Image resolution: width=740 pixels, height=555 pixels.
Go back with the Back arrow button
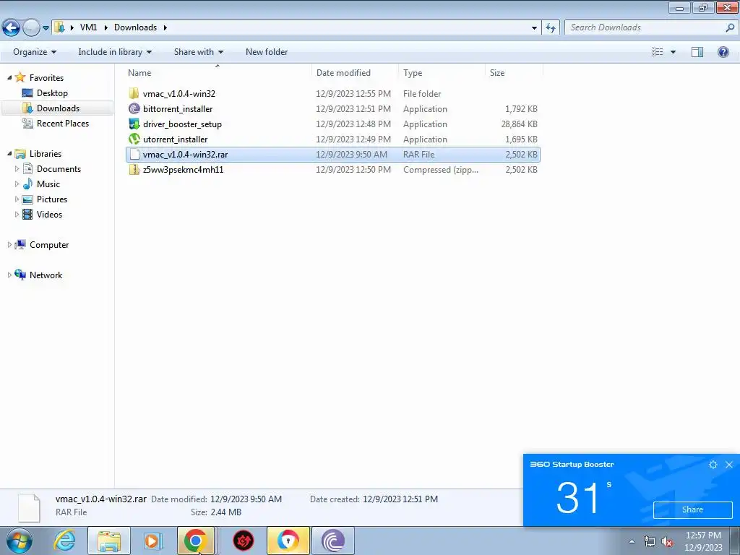11,28
